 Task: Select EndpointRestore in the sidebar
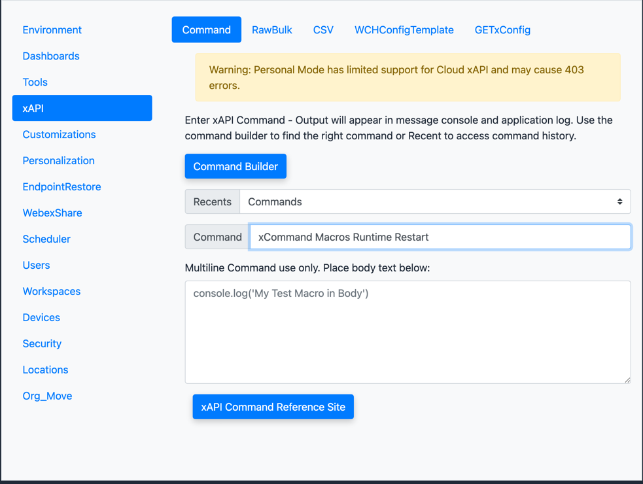(x=61, y=187)
